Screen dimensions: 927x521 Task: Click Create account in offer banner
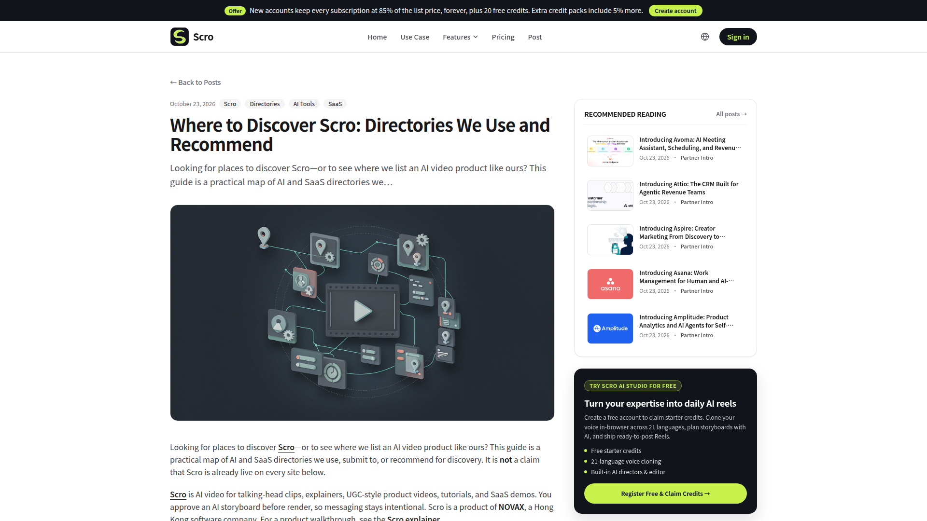click(675, 11)
